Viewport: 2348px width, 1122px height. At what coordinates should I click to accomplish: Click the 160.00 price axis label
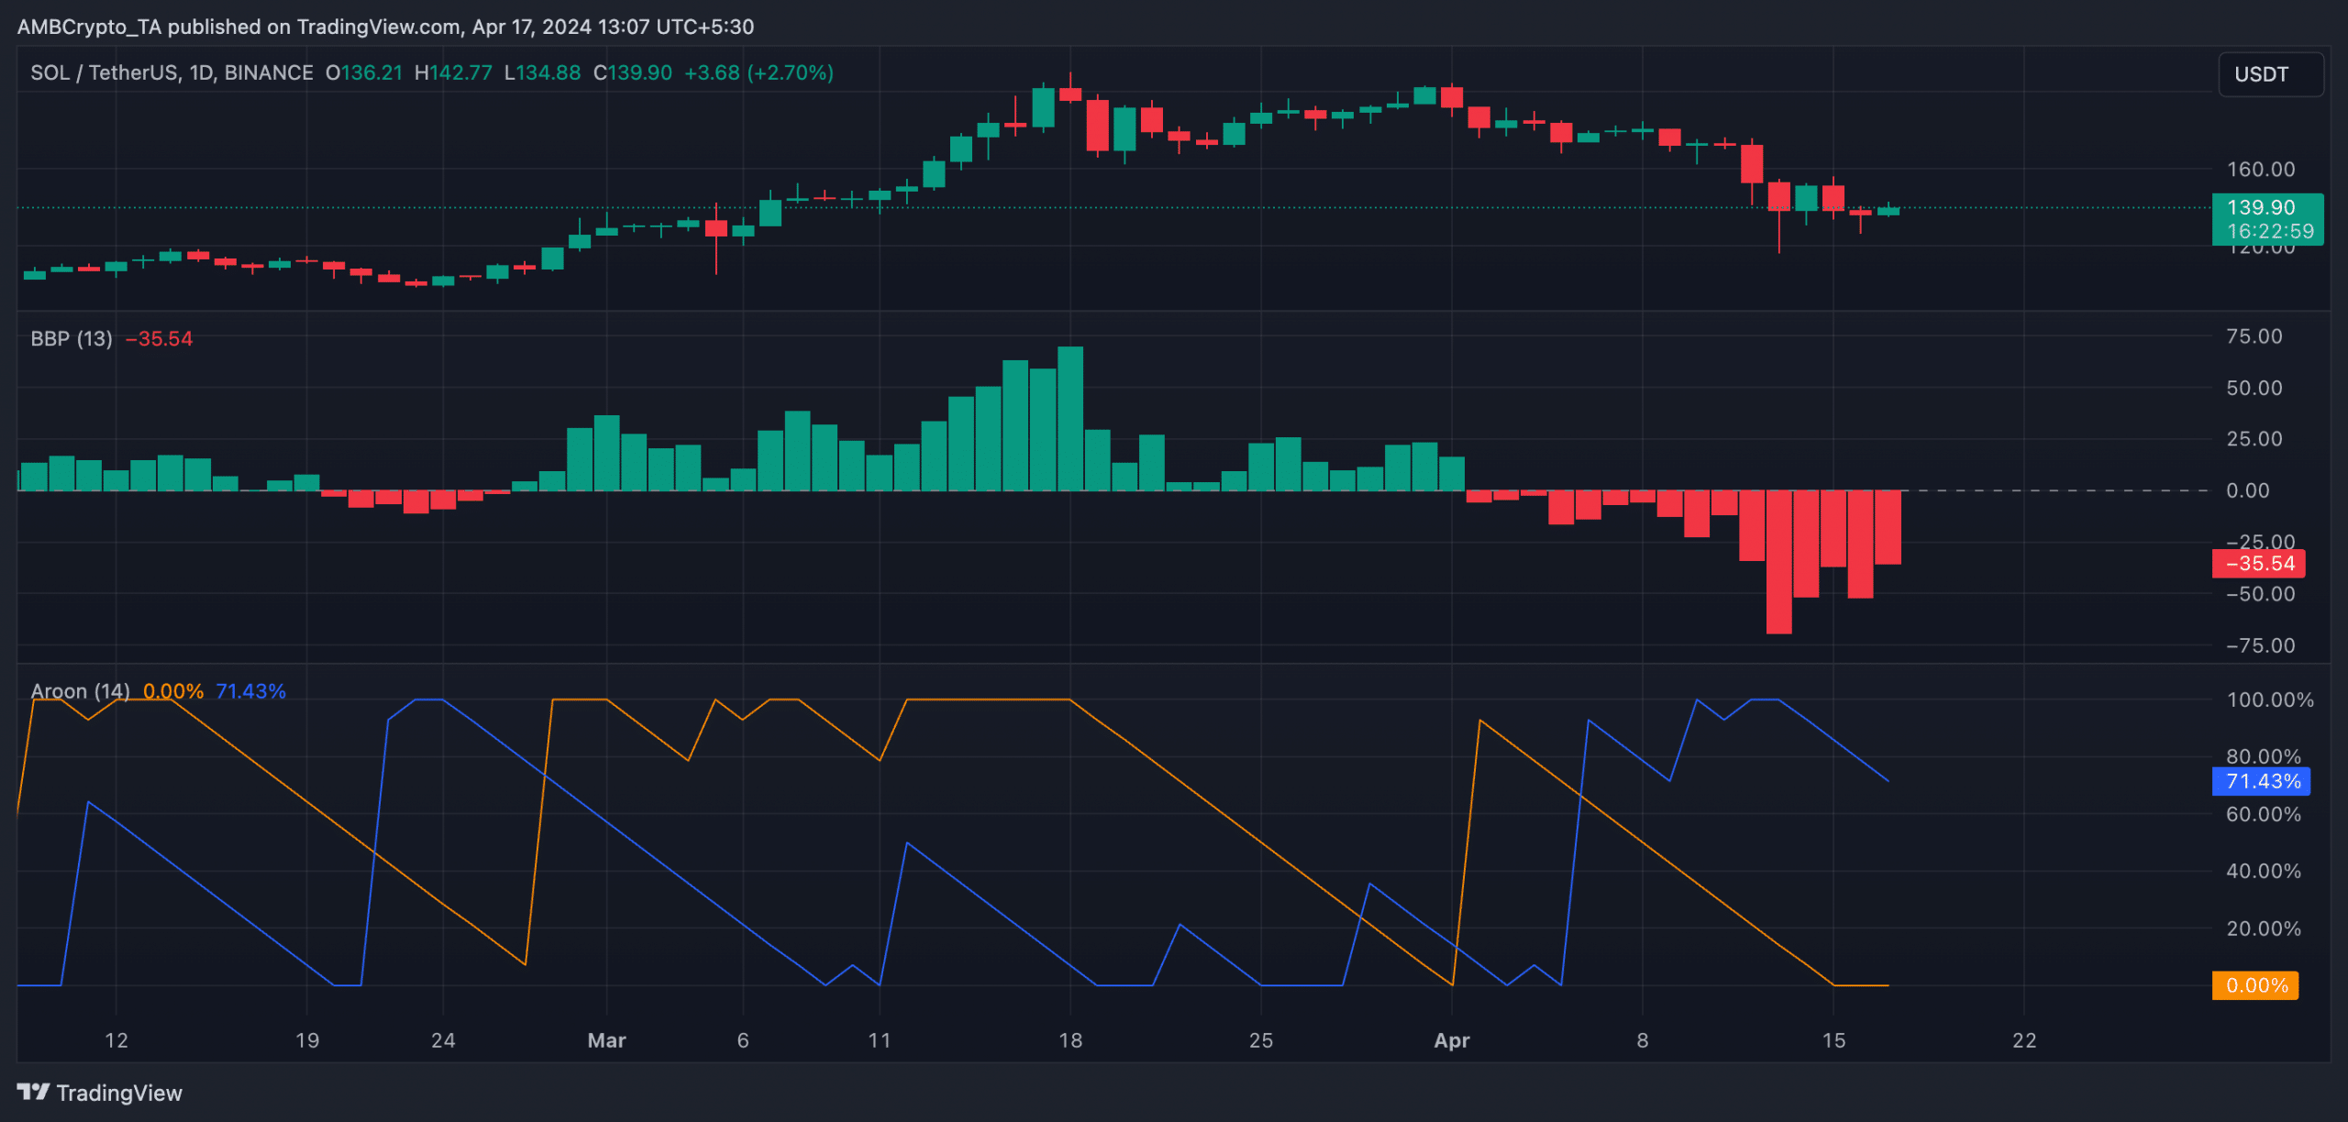[2261, 170]
